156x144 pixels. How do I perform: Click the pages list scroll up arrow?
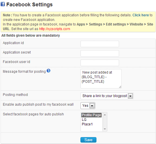tap(105, 115)
